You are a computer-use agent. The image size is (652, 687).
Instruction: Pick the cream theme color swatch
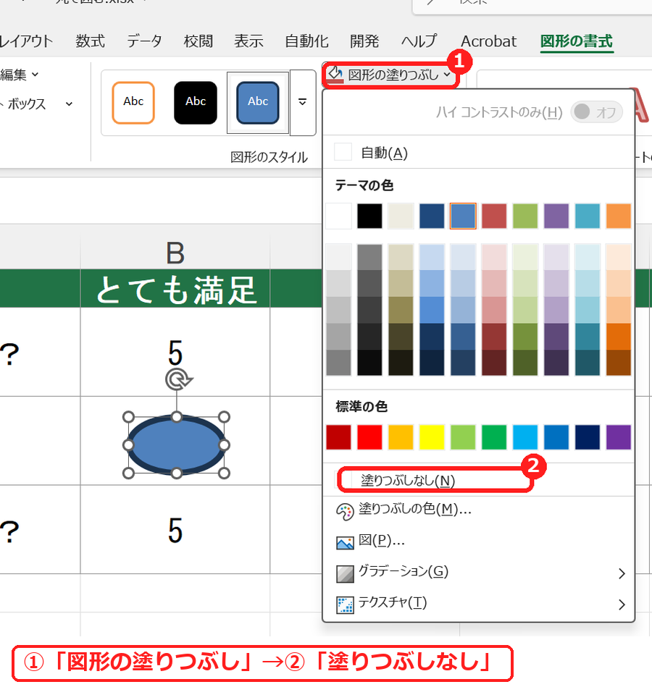(x=401, y=216)
